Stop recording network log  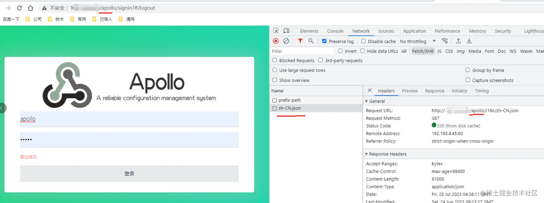pos(276,41)
